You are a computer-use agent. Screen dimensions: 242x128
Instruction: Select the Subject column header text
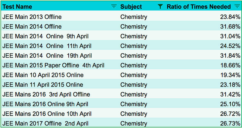click(131, 7)
